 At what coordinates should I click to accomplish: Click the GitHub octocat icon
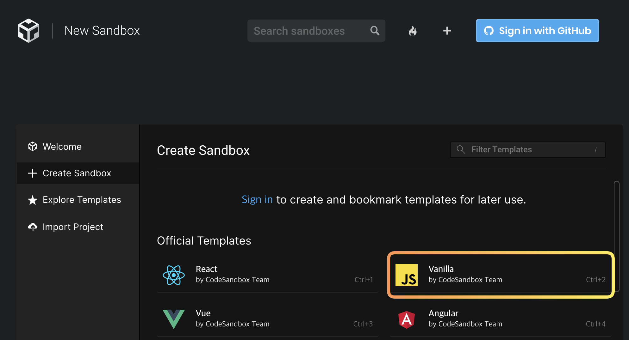point(489,31)
